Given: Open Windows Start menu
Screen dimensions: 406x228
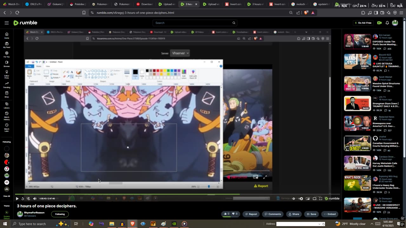Looking at the screenshot, I should click(5, 224).
